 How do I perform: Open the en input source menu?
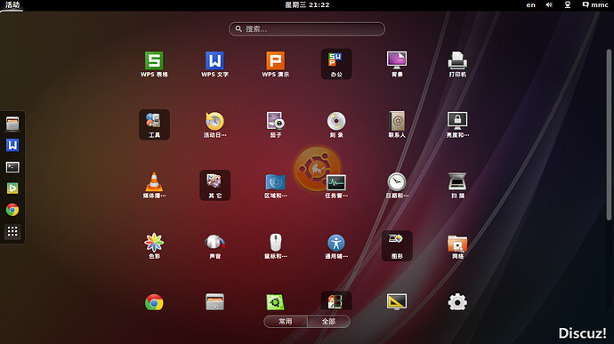[530, 4]
